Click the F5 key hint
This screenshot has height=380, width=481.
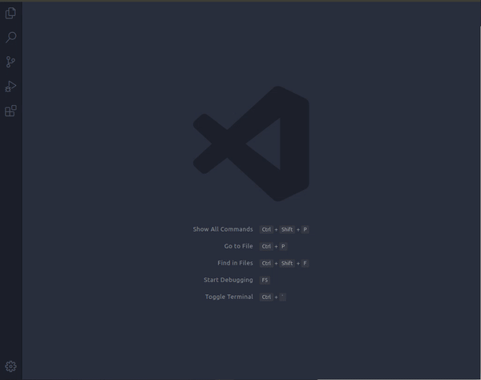coord(265,280)
